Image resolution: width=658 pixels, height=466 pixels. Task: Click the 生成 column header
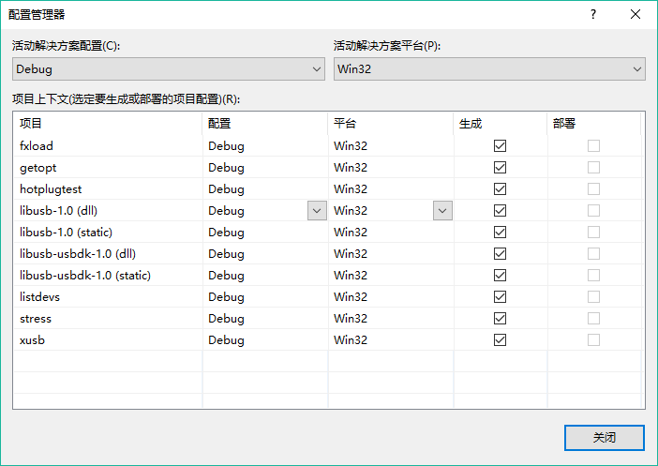pyautogui.click(x=501, y=124)
